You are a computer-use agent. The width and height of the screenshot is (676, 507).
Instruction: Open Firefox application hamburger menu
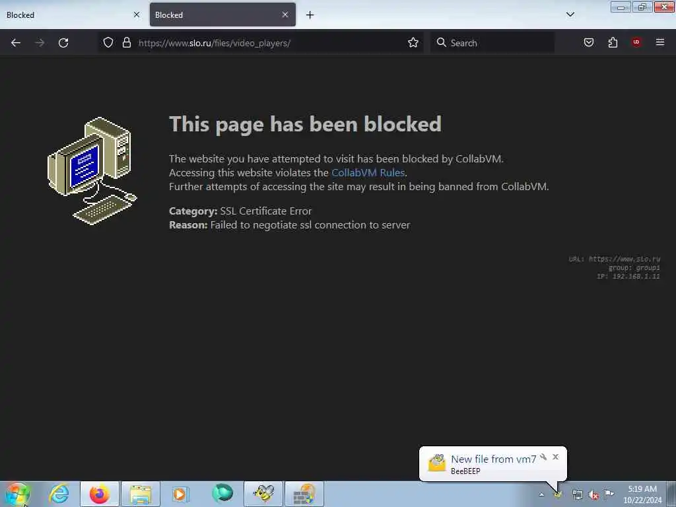tap(659, 42)
